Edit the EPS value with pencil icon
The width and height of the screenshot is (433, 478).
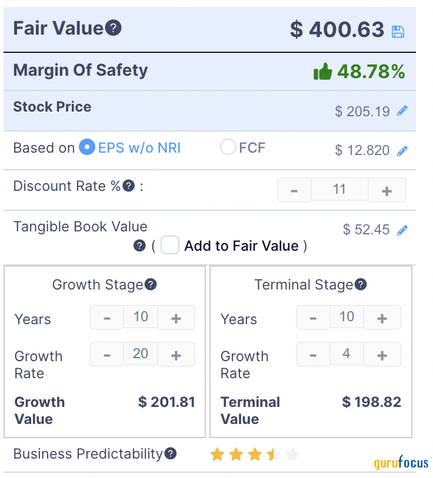tap(402, 151)
